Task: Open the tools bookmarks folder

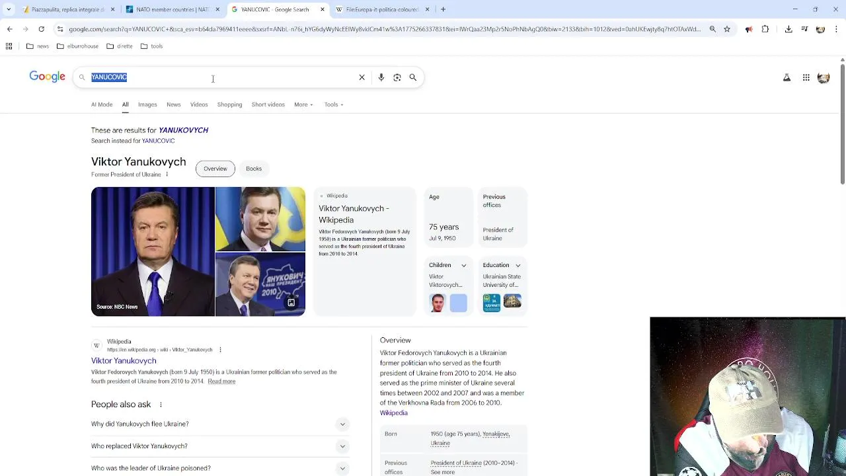Action: click(151, 46)
